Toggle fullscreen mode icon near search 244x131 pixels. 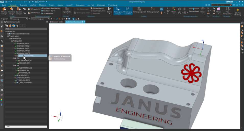237,5
